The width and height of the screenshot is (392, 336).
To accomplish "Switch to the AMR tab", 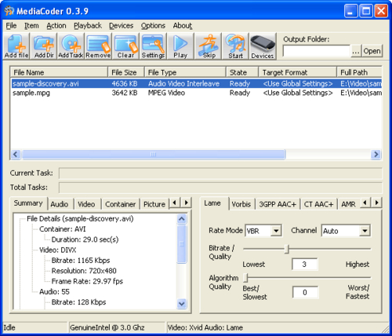I will click(x=349, y=204).
